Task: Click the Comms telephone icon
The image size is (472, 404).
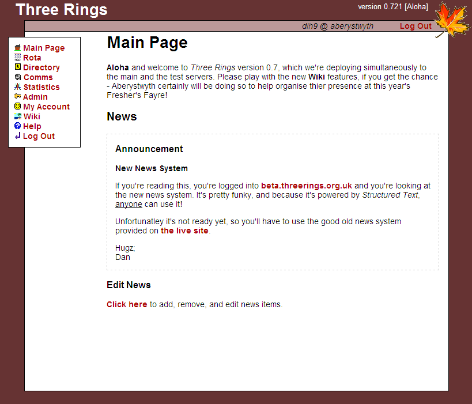Action: coord(18,77)
